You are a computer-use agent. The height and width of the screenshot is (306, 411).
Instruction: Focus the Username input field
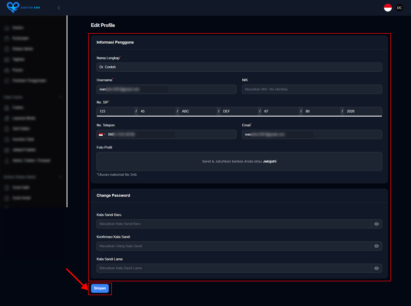pyautogui.click(x=166, y=89)
